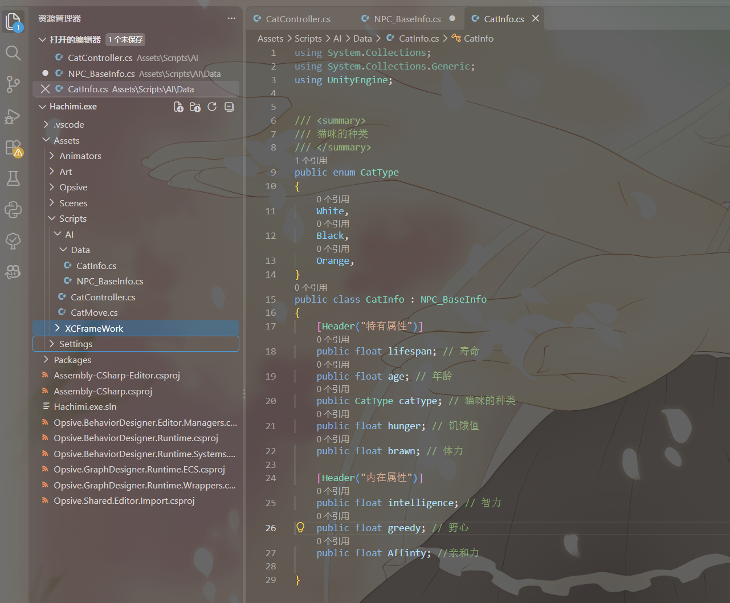Image resolution: width=730 pixels, height=603 pixels.
Task: Open the Run and Debug view
Action: coord(13,116)
